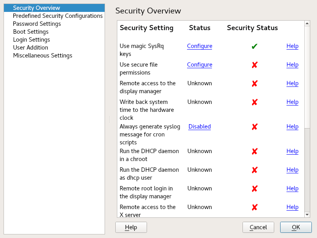317x238 pixels.
Task: Open Help for remote access to display manager
Action: [x=292, y=83]
